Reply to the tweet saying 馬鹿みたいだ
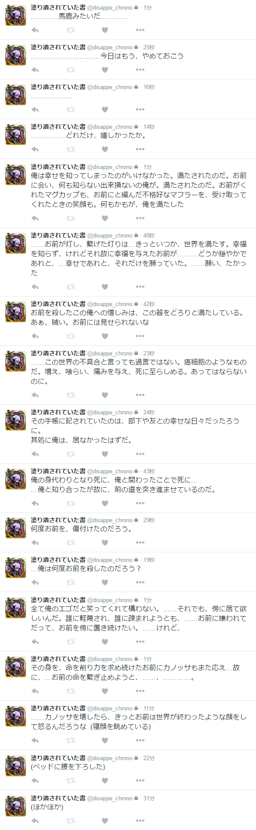 coord(35,30)
